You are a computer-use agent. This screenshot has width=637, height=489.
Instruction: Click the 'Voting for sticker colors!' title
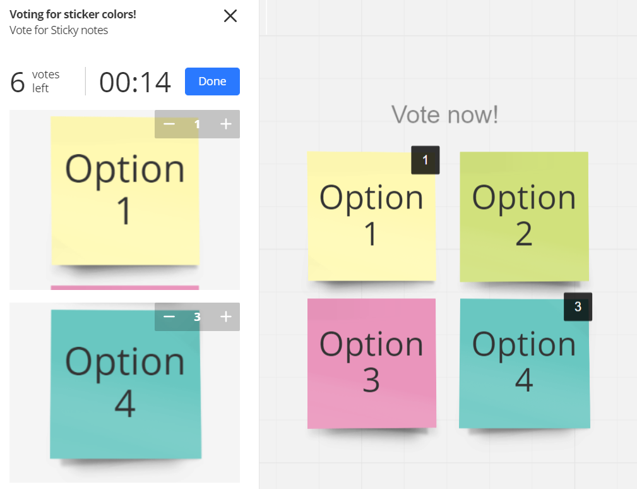73,15
